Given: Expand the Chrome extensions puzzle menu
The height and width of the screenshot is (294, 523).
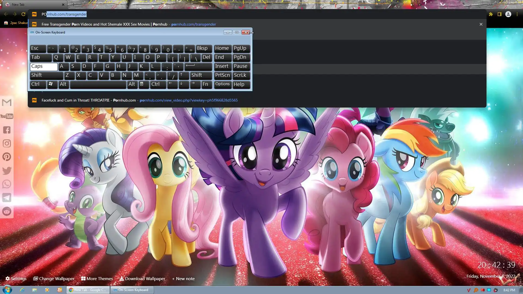Looking at the screenshot, I should pos(491,14).
